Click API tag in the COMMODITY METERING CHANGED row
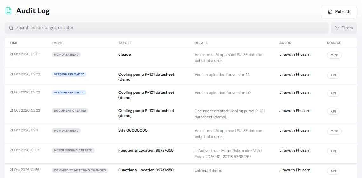The image size is (362, 178). pos(333,171)
